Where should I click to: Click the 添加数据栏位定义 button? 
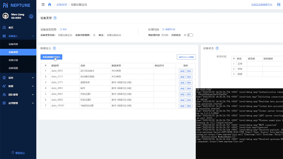51,57
